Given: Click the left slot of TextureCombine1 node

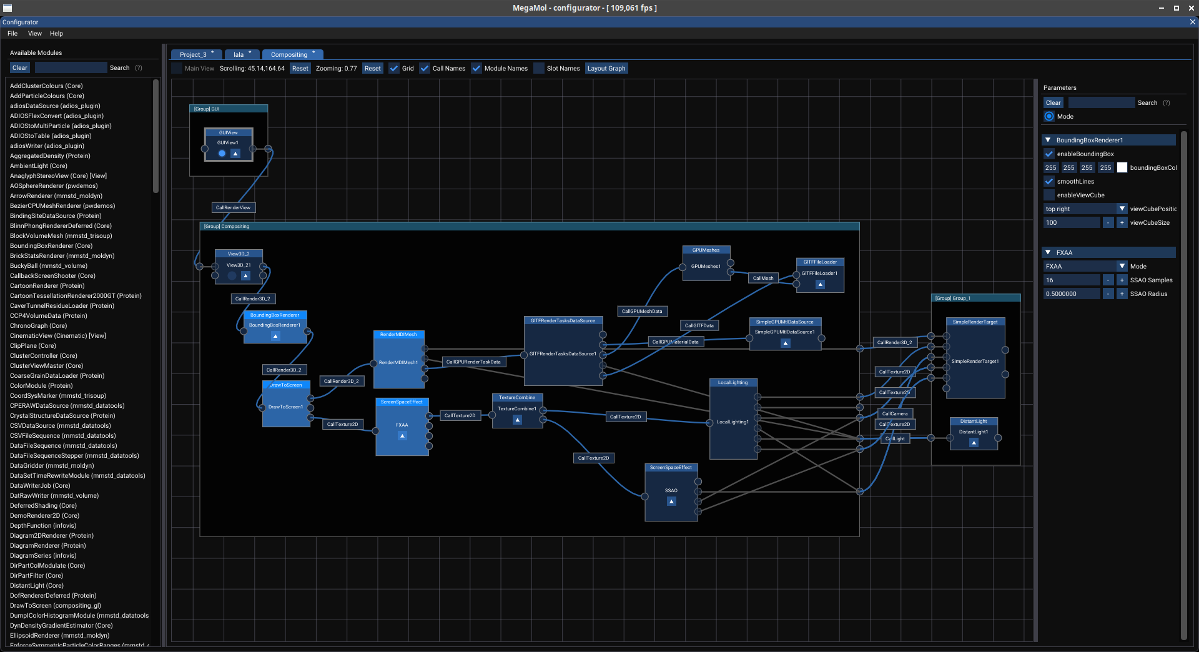Looking at the screenshot, I should pyautogui.click(x=492, y=415).
